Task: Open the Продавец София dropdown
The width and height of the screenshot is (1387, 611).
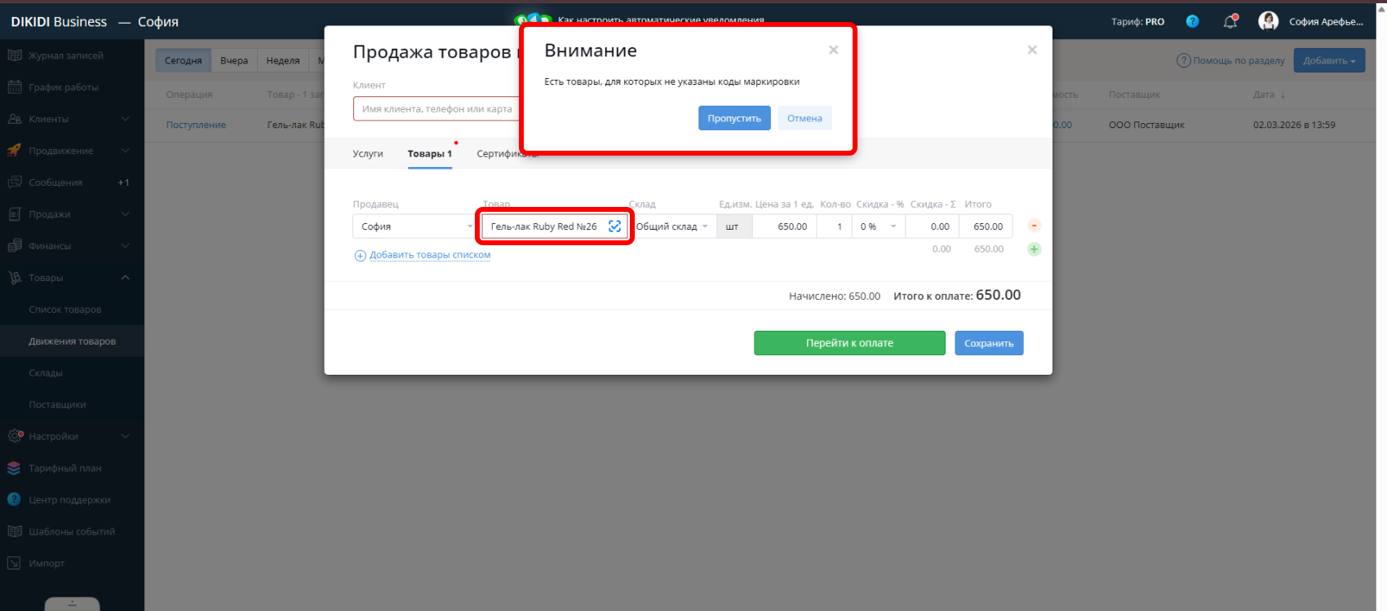Action: click(x=414, y=226)
